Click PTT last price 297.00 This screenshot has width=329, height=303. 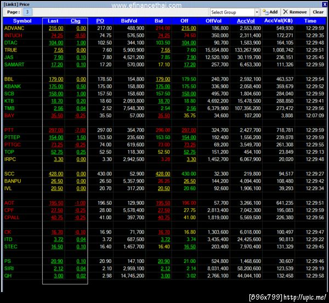[x=56, y=130]
